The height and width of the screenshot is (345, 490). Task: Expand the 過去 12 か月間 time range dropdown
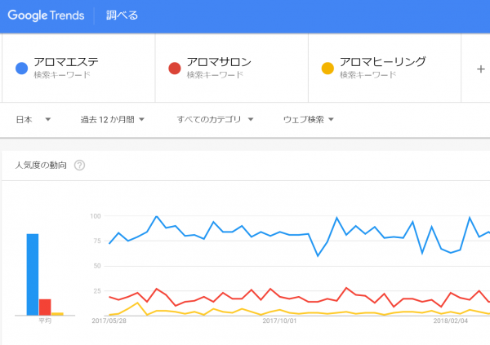click(x=113, y=120)
